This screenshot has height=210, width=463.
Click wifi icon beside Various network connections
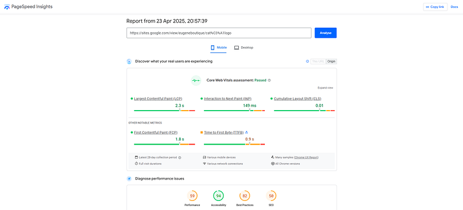[x=204, y=164]
